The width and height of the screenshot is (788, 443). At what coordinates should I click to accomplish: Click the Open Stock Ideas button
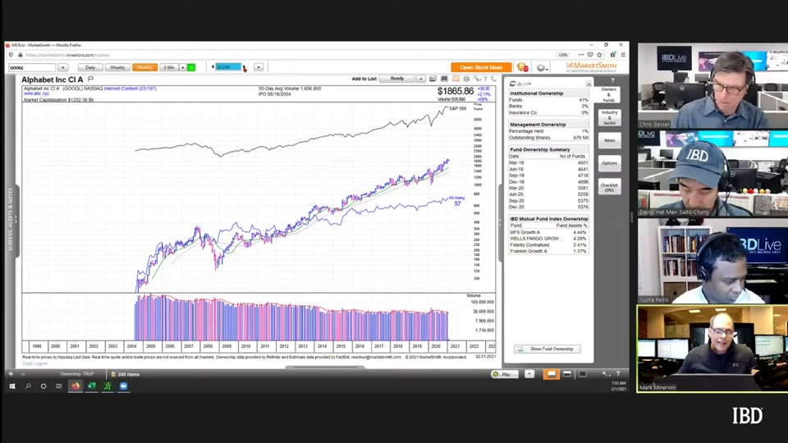tap(481, 67)
